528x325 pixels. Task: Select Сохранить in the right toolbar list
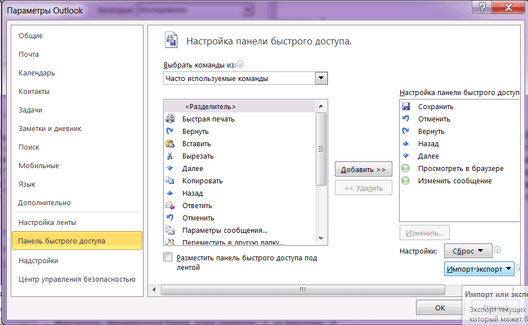pyautogui.click(x=460, y=106)
